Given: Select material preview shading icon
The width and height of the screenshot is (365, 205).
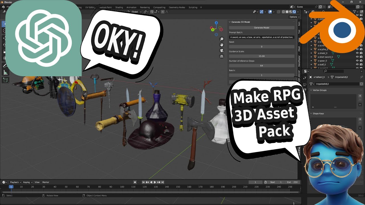Looking at the screenshot, I should point(291,12).
